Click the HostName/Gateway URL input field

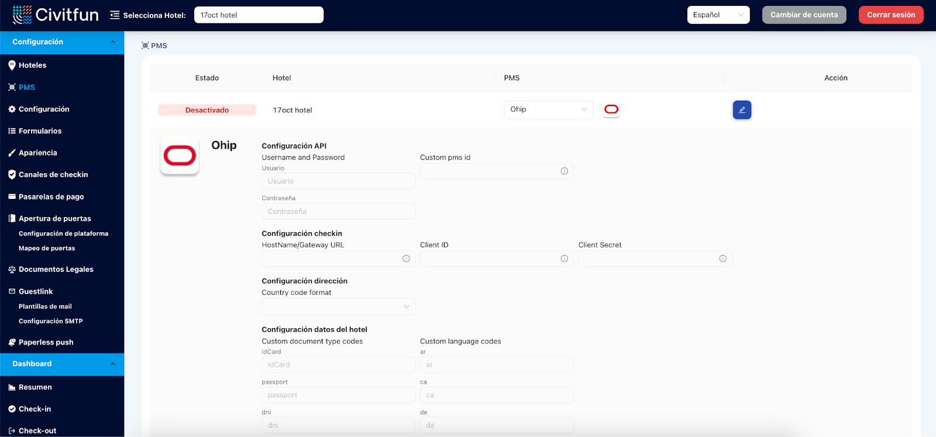point(339,259)
